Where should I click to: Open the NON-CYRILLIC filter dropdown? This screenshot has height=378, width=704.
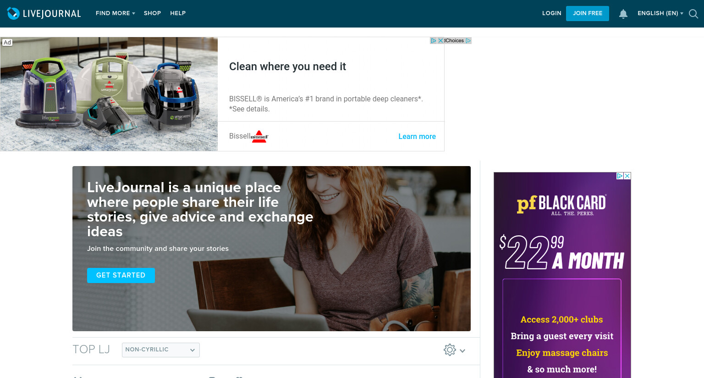[161, 350]
